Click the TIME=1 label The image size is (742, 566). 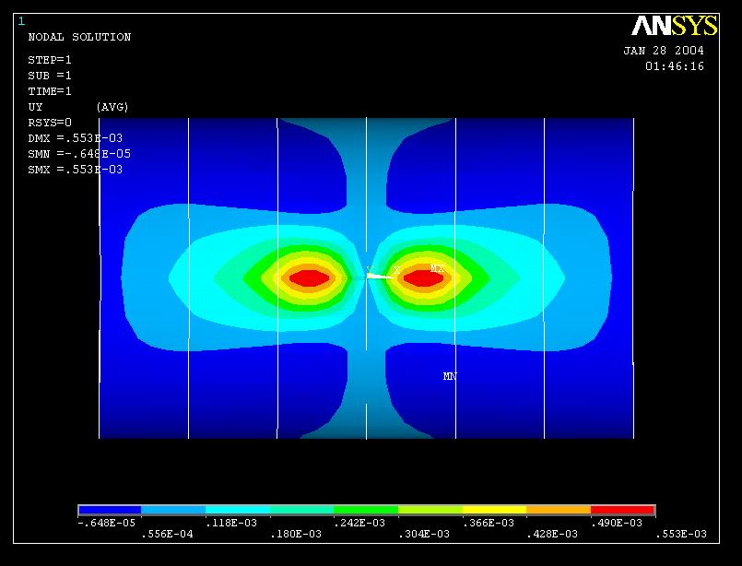pyautogui.click(x=50, y=91)
